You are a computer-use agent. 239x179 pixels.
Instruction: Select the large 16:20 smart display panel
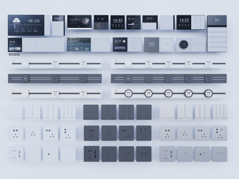(29, 25)
